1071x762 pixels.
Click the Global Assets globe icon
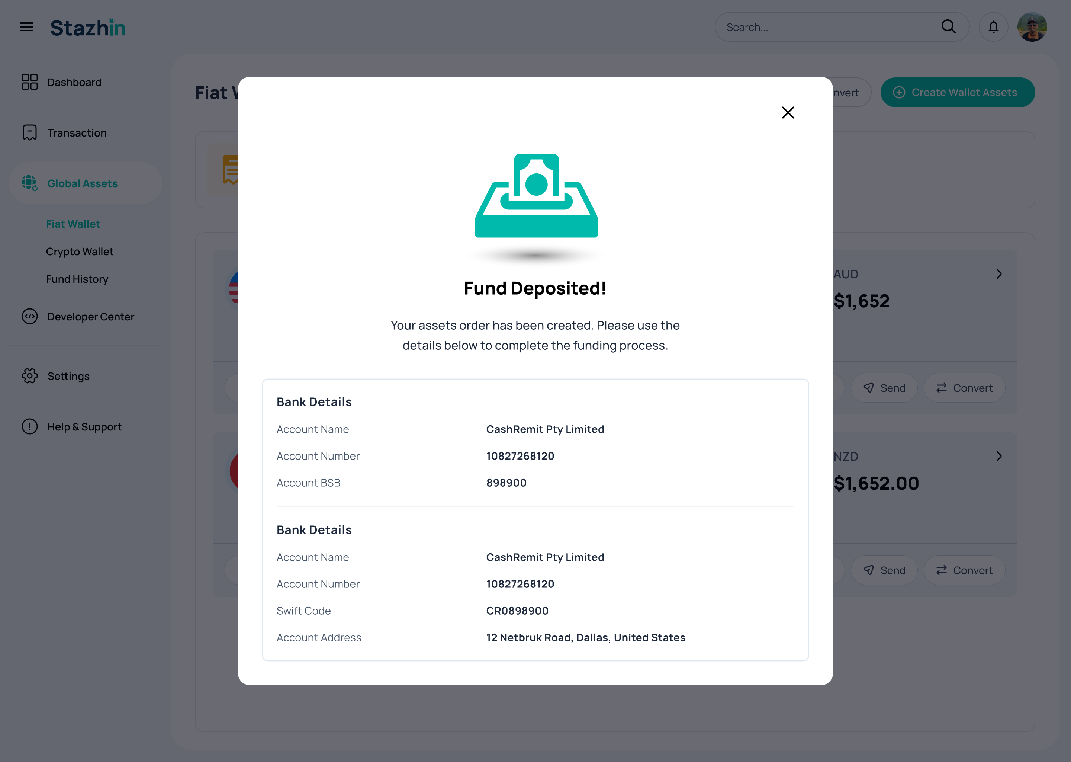pos(29,183)
